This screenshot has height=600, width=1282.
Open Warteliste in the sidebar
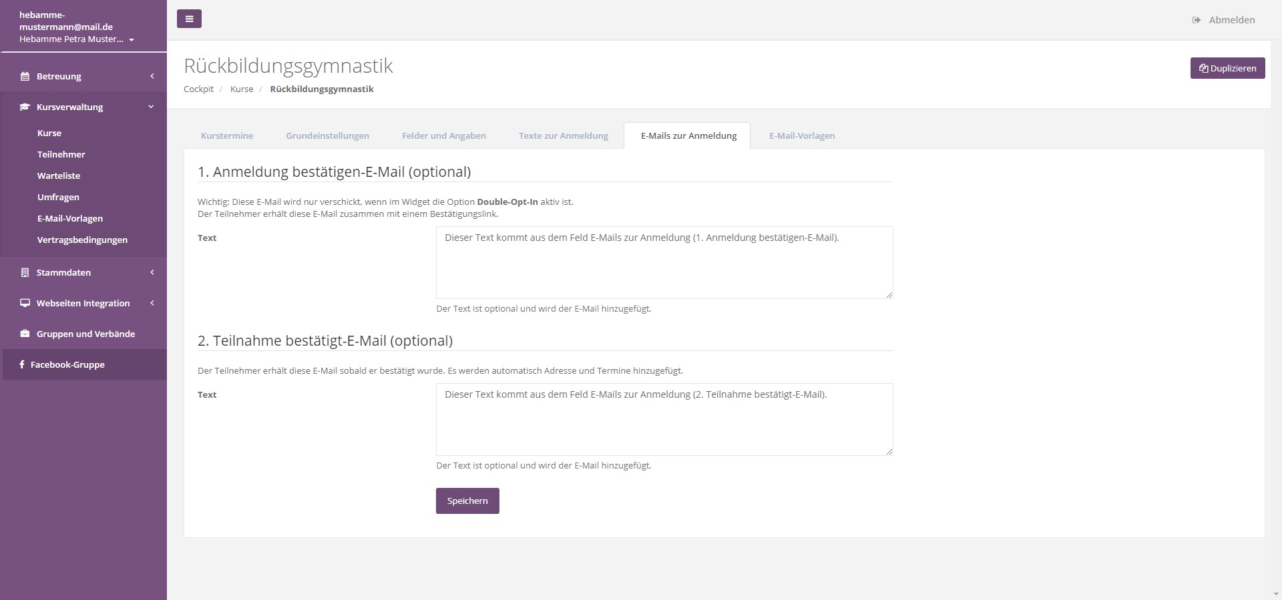(59, 176)
